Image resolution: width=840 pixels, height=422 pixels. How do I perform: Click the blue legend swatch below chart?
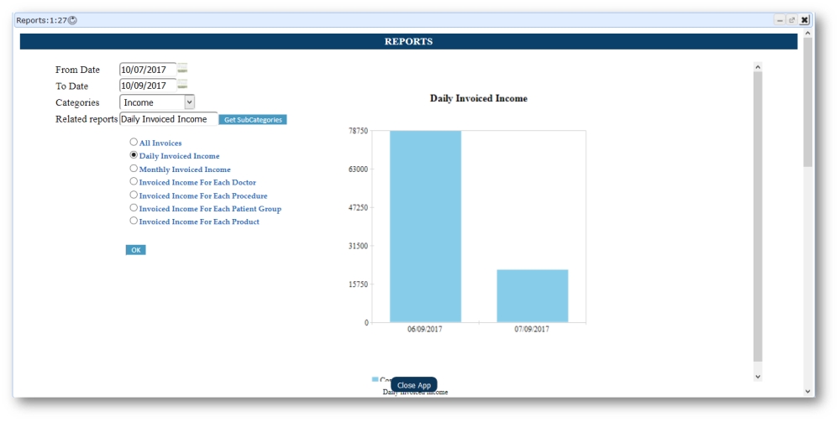click(375, 380)
